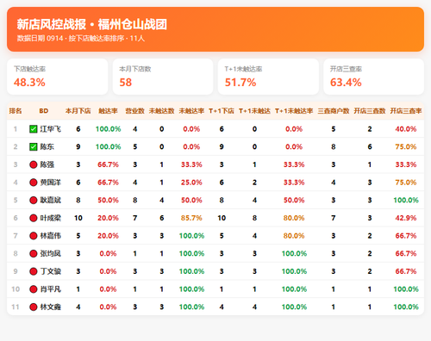Click the name 张均凤
The width and height of the screenshot is (431, 341).
tap(51, 254)
